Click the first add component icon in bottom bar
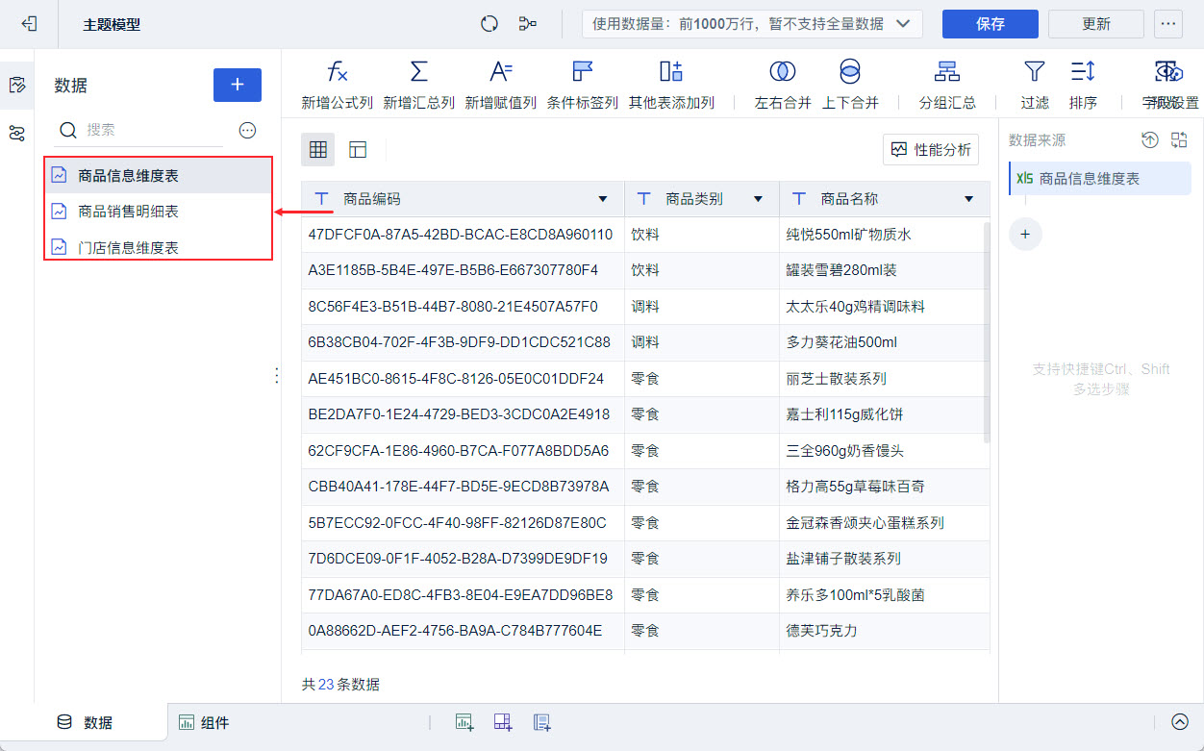 pyautogui.click(x=464, y=722)
